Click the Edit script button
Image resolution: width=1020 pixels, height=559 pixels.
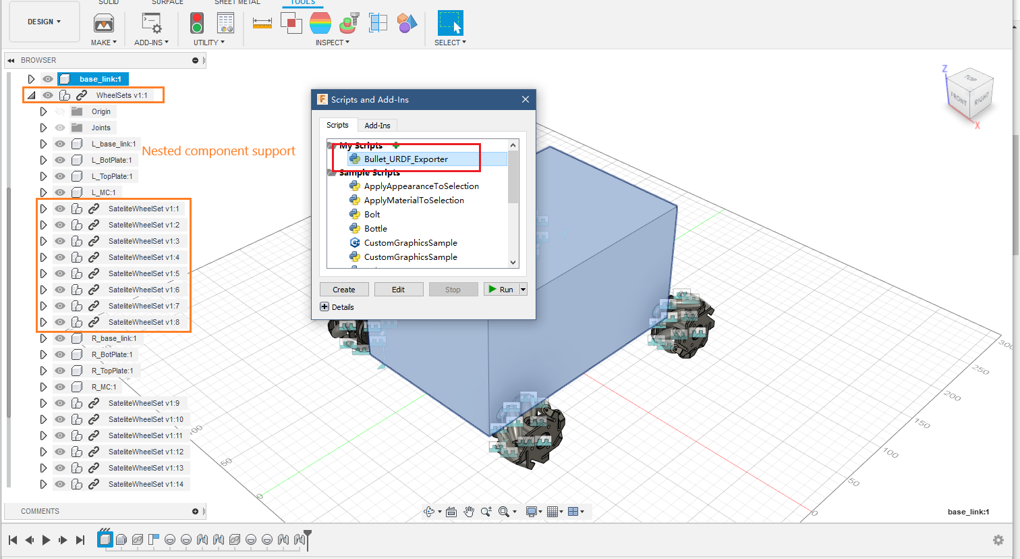[x=399, y=290]
